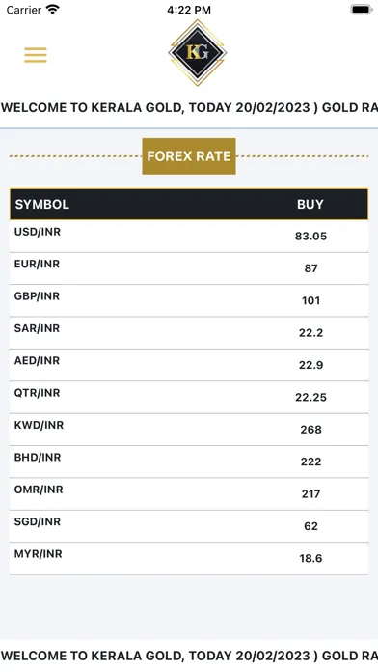Tap the Wi-Fi status icon

tap(53, 10)
